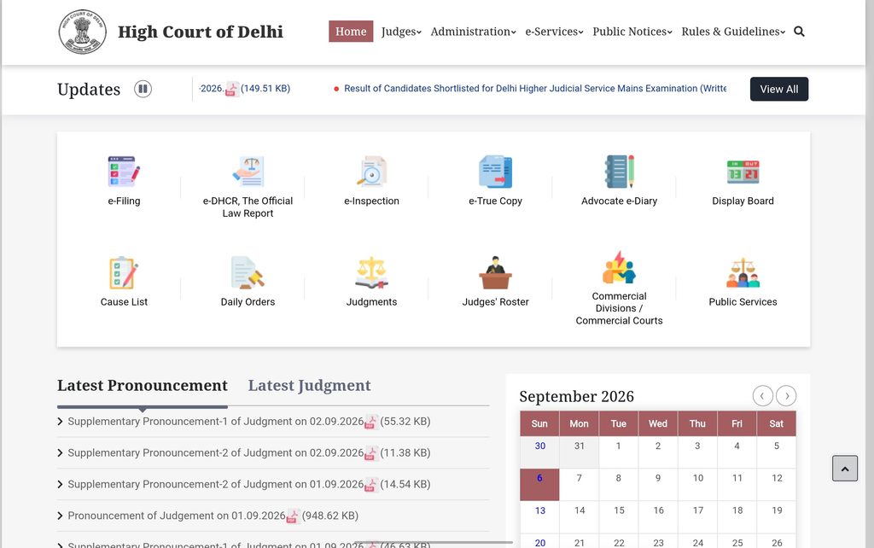Click PDF icon in the updates ticker
Screen dimensions: 874x548
tap(232, 89)
